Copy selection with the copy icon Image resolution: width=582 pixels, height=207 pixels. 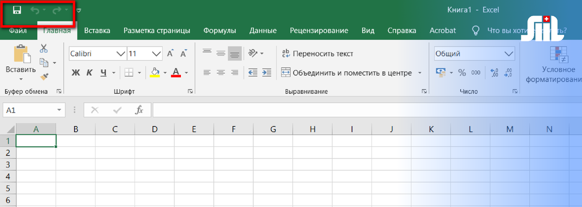click(x=44, y=63)
